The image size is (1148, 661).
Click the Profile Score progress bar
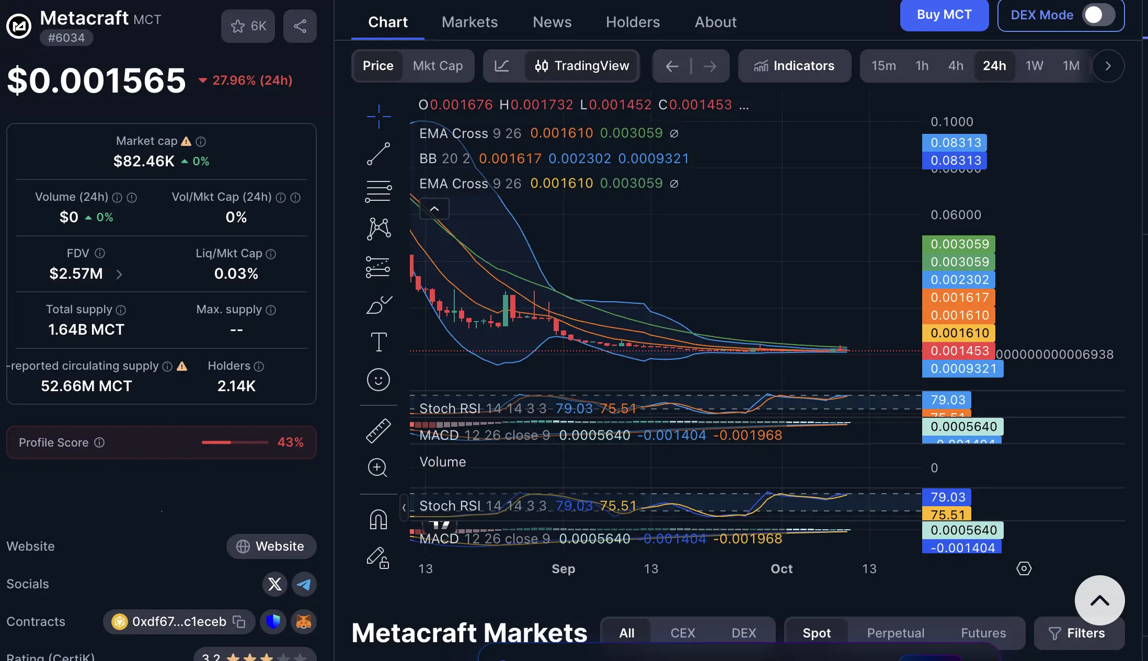point(235,442)
